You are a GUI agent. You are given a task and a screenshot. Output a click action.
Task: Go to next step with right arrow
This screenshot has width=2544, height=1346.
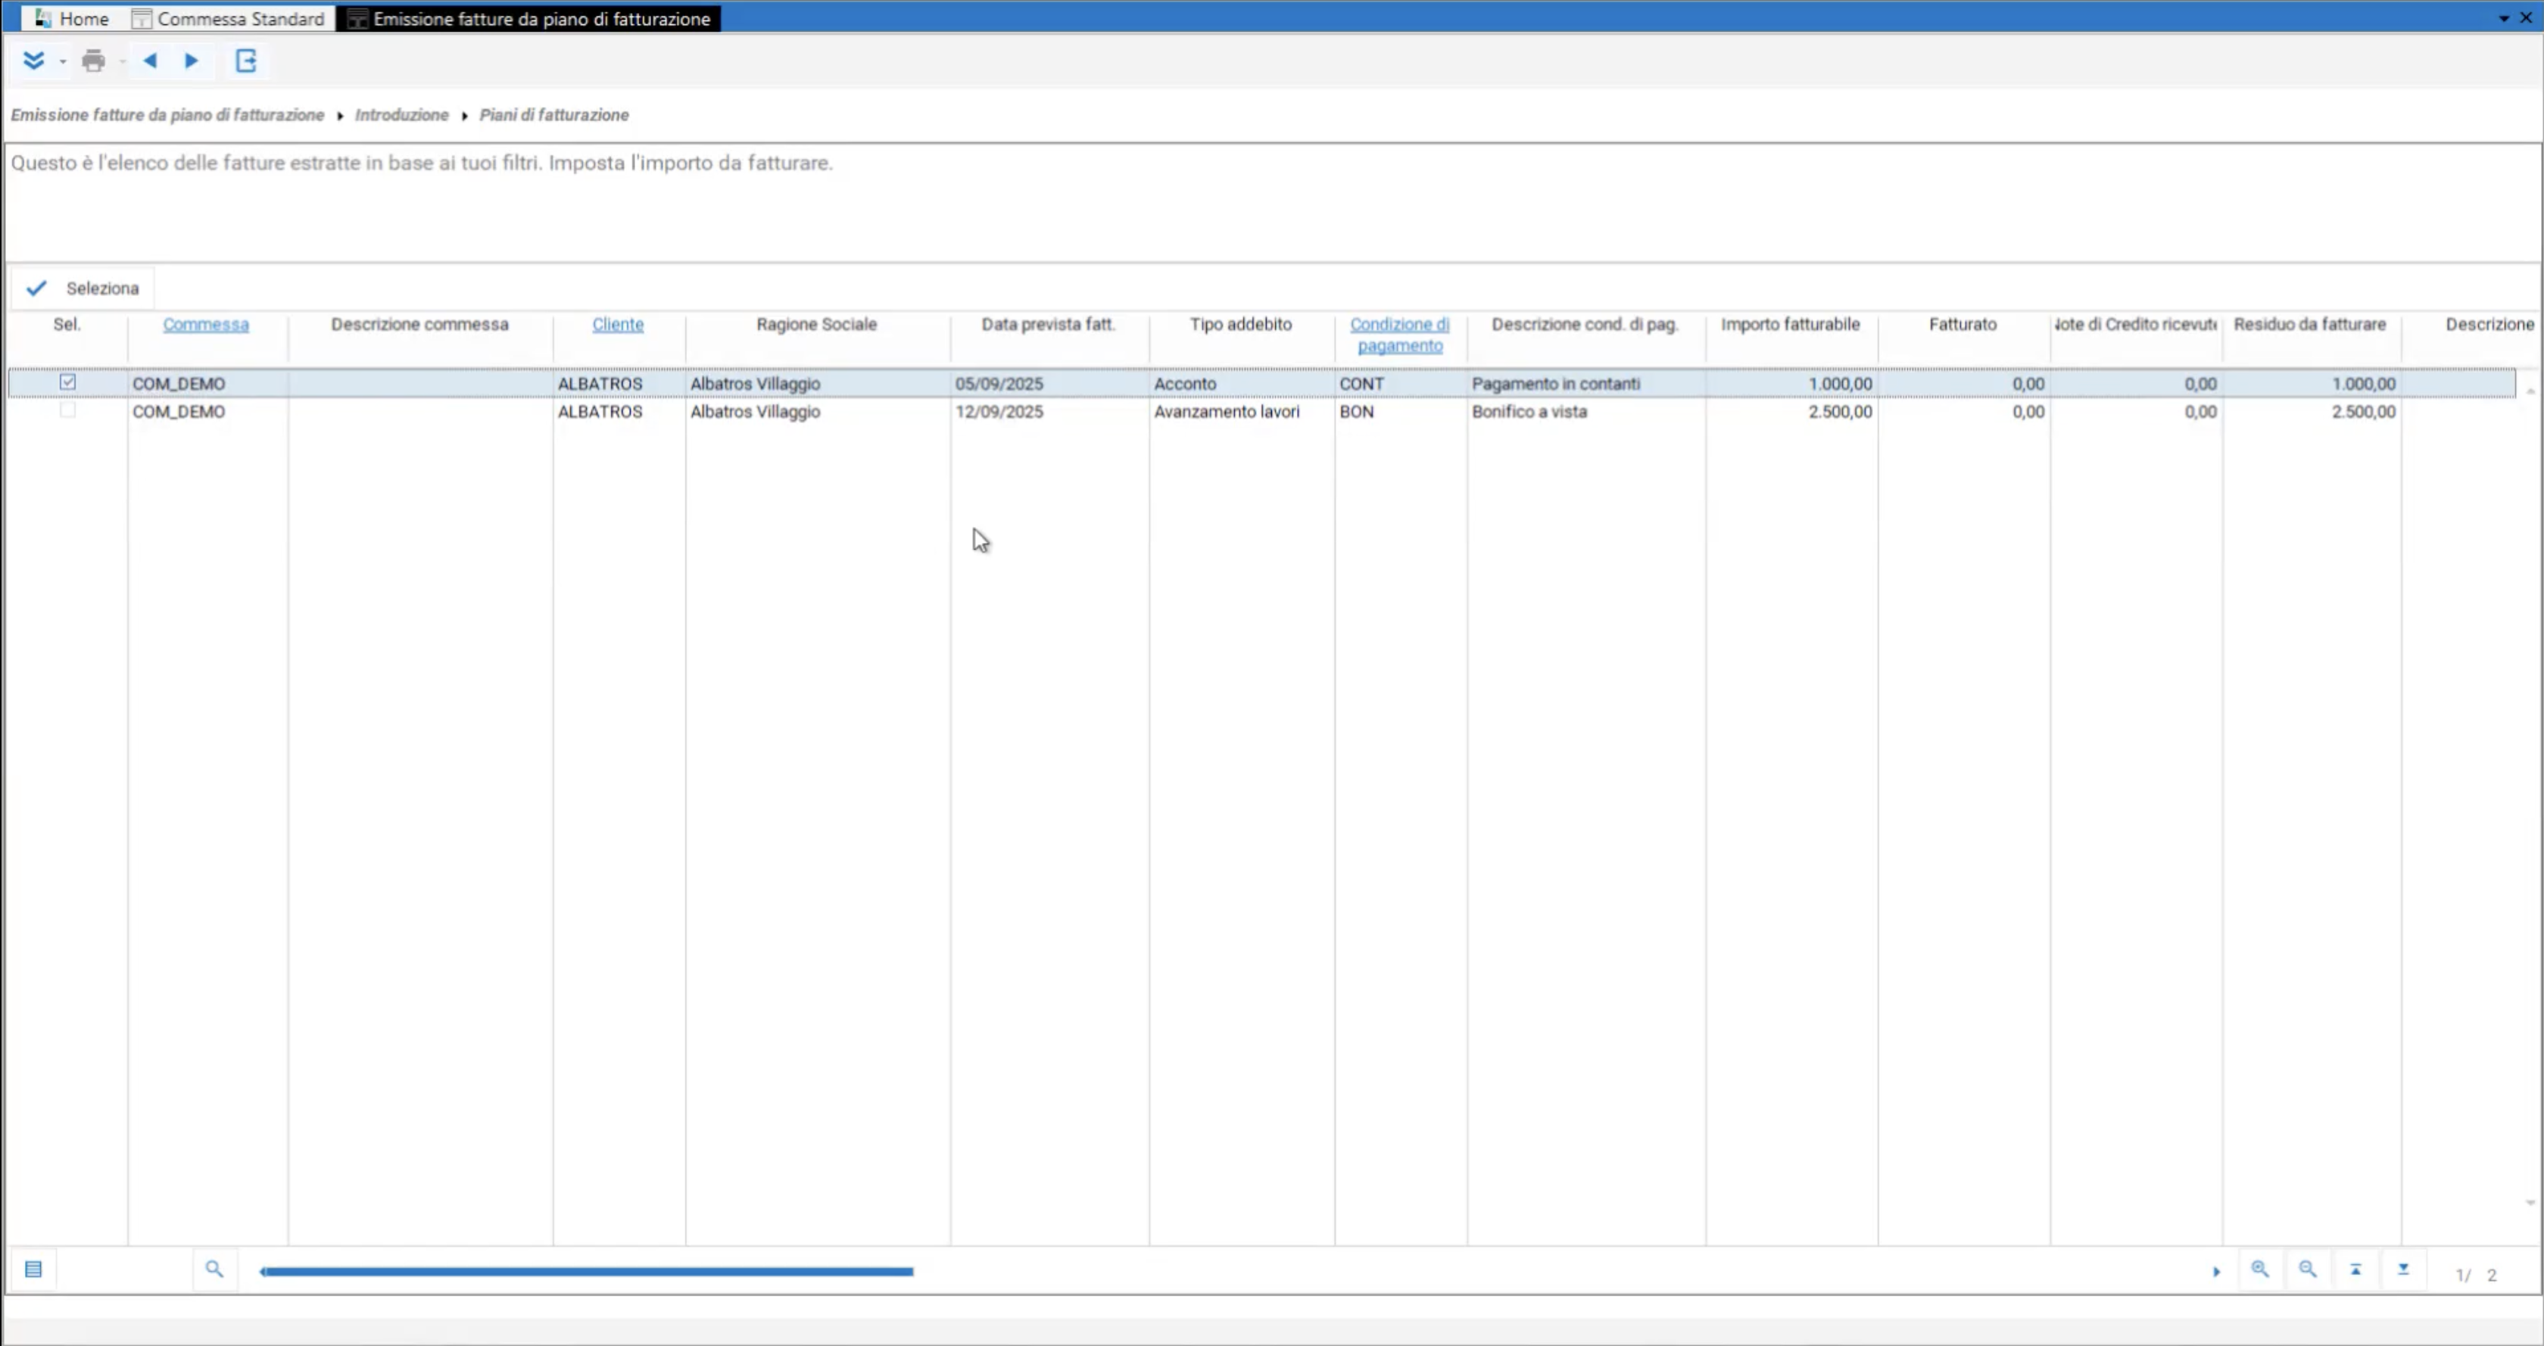[x=192, y=61]
